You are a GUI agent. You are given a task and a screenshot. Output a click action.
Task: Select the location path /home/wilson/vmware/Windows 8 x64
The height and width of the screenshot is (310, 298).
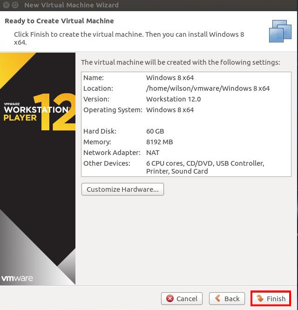(x=208, y=88)
